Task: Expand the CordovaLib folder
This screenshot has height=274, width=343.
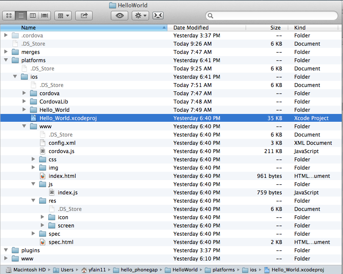Action: point(24,102)
